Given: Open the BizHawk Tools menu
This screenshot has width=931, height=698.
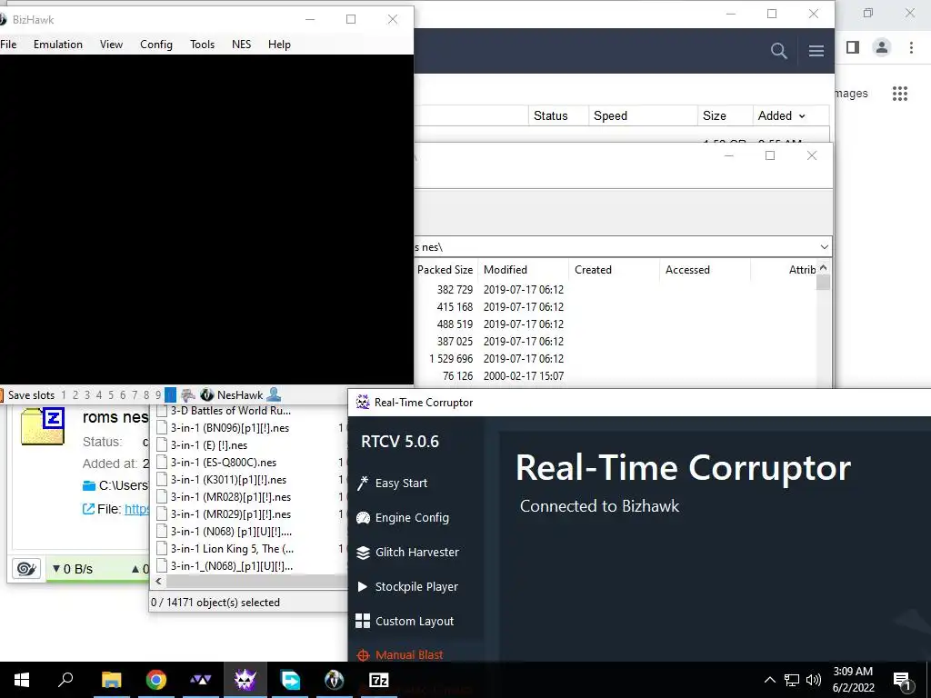Looking at the screenshot, I should click(203, 45).
